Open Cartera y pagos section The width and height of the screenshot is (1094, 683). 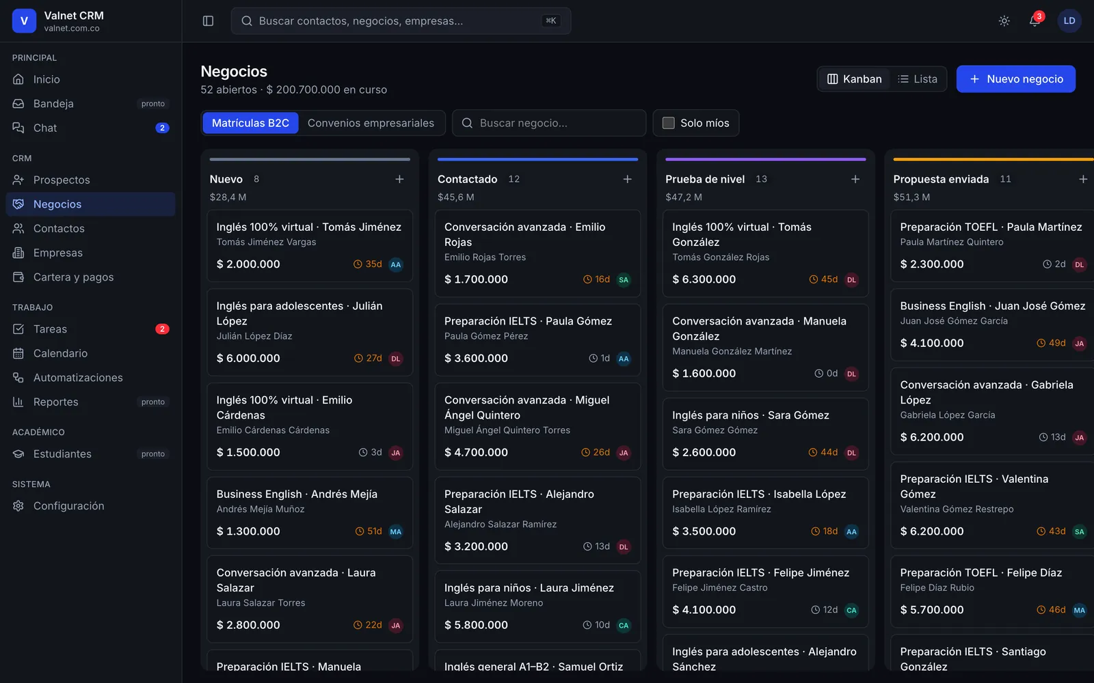(x=90, y=277)
